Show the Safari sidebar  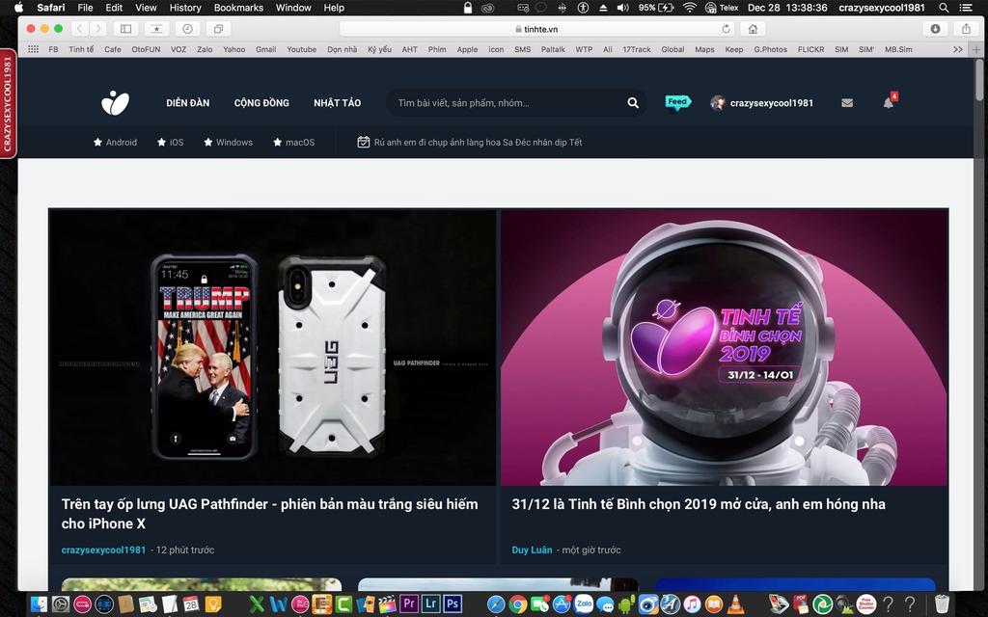[126, 29]
